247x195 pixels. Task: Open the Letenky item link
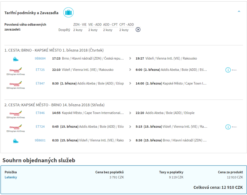pyautogui.click(x=11, y=177)
